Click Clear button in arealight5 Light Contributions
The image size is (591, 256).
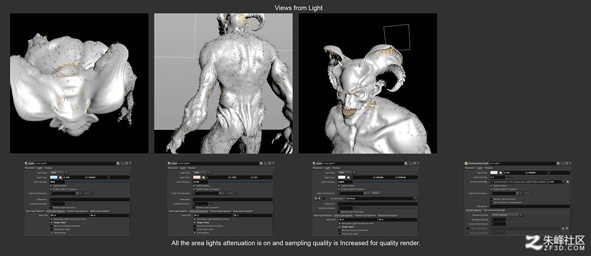tap(87, 193)
